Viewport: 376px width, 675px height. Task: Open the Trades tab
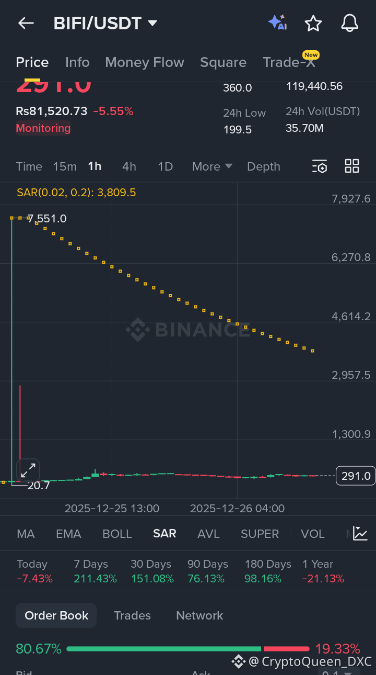click(x=132, y=615)
